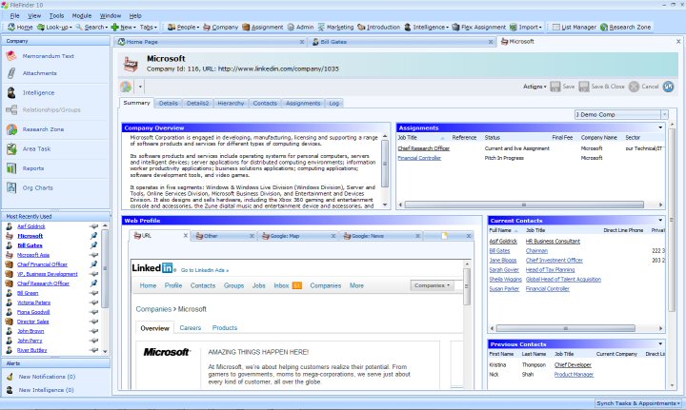Image resolution: width=686 pixels, height=410 pixels.
Task: Open the Company module in toolbar
Action: [220, 27]
